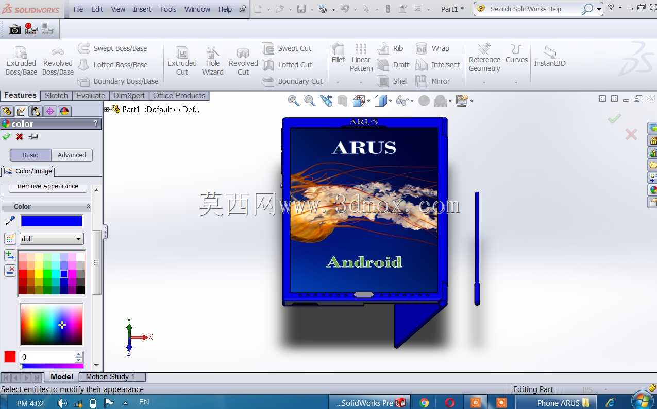657x409 pixels.
Task: Expand the Part1 tree node
Action: (107, 109)
